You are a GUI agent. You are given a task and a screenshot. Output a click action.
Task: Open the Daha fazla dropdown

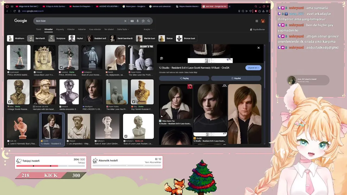coord(123,29)
